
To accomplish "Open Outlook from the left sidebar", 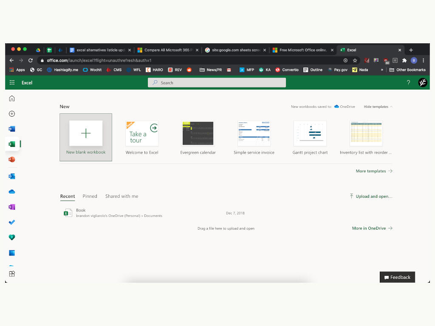I will point(11,176).
